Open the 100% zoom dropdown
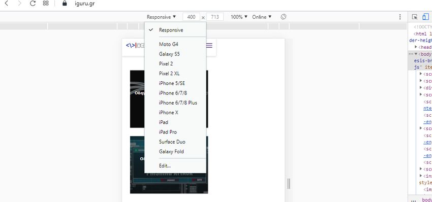This screenshot has width=432, height=202. [x=239, y=17]
